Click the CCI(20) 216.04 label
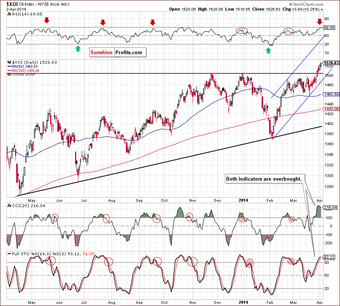The height and width of the screenshot is (306, 340). [29, 206]
